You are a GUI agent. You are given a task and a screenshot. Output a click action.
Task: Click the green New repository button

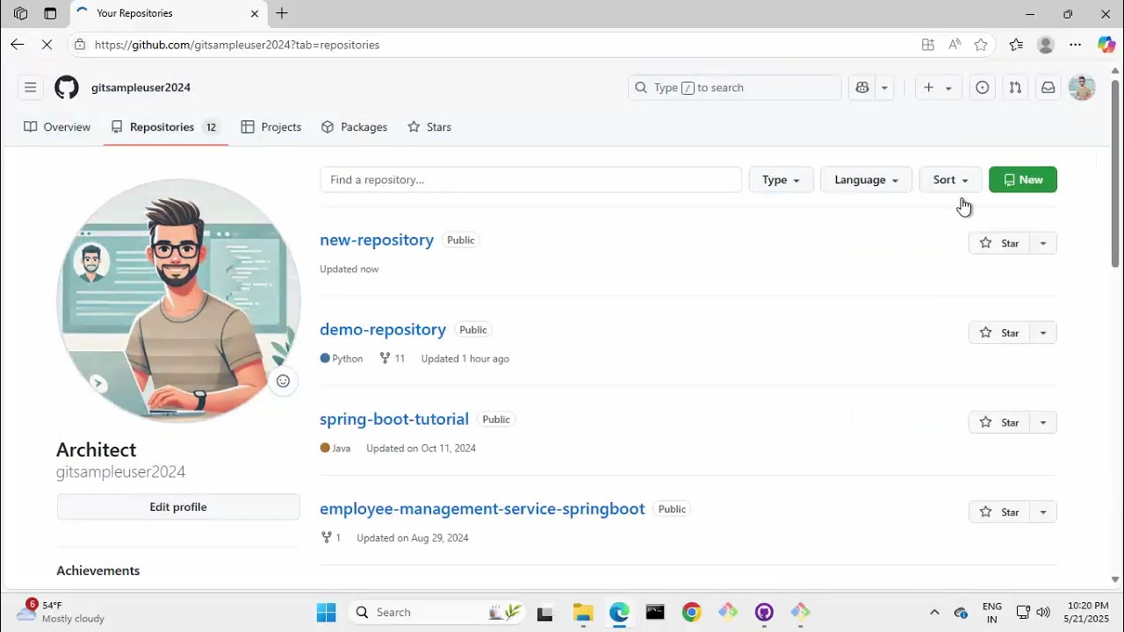coord(1023,180)
